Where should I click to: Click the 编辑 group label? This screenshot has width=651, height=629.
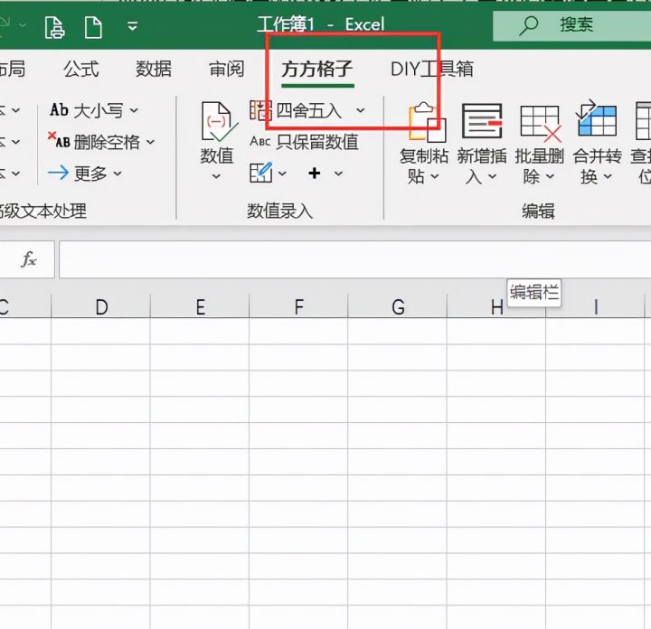539,211
